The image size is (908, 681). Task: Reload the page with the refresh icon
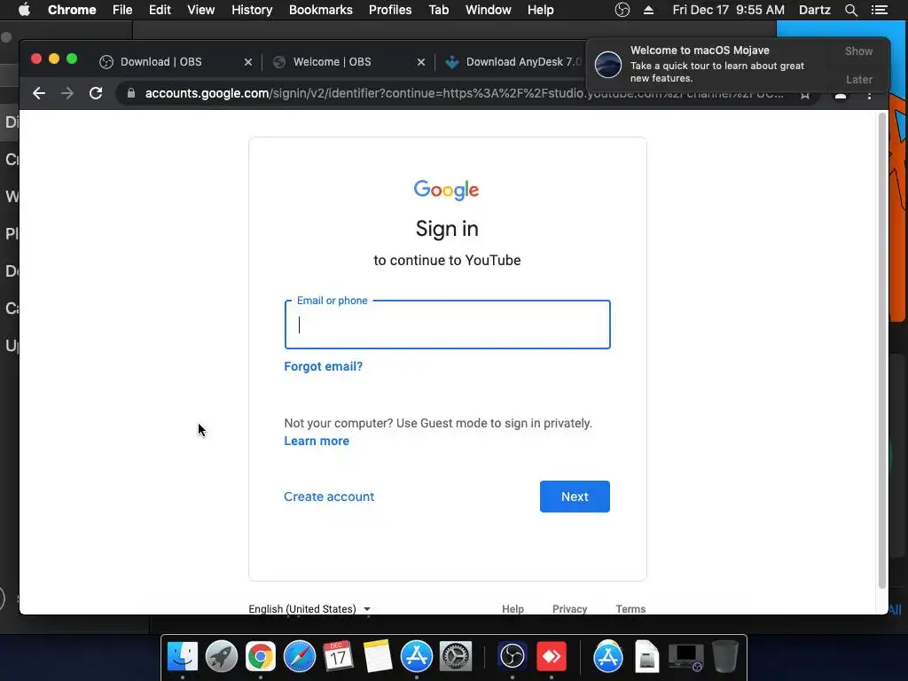point(96,93)
